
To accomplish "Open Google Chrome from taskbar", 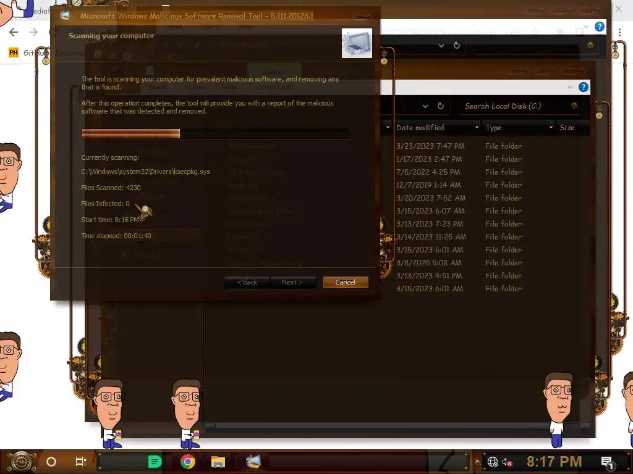I will [x=188, y=462].
